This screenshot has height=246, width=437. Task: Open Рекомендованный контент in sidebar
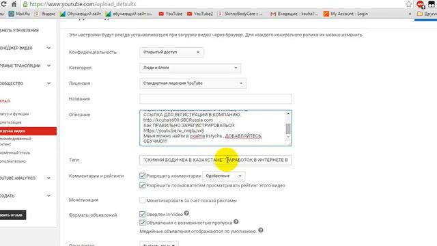point(16,141)
